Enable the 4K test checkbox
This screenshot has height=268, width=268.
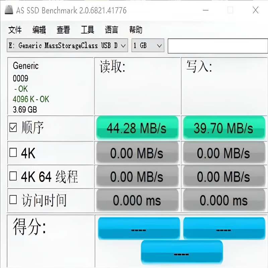pyautogui.click(x=13, y=152)
